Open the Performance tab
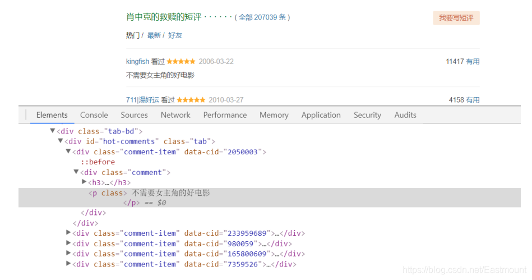This screenshot has height=280, width=532. click(x=225, y=115)
